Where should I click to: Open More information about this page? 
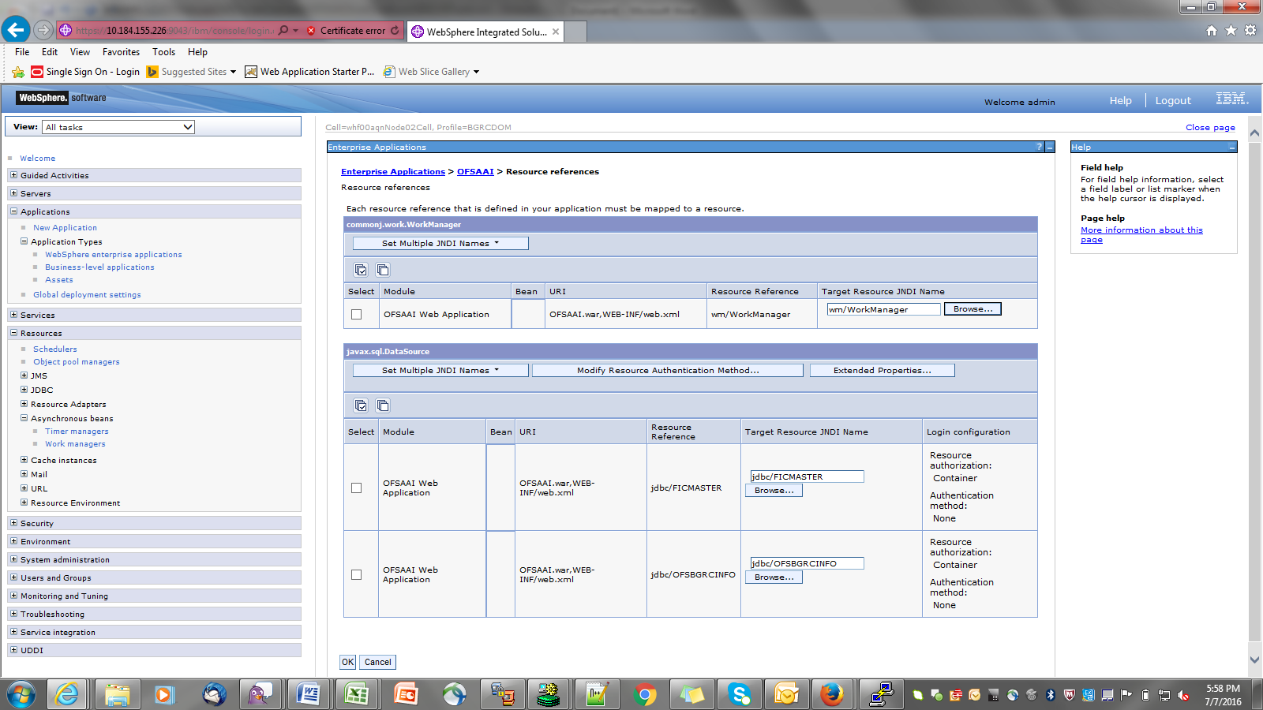pos(1141,235)
